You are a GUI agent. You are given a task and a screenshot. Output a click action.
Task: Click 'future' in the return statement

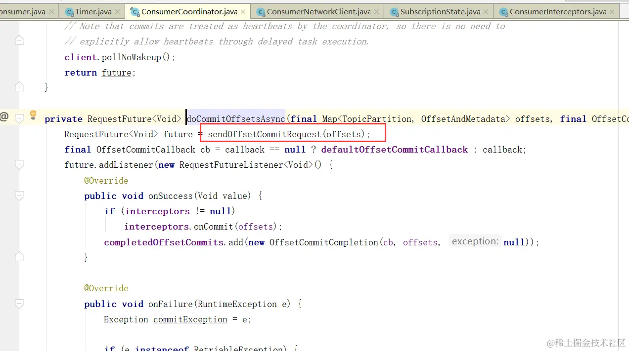coord(117,73)
